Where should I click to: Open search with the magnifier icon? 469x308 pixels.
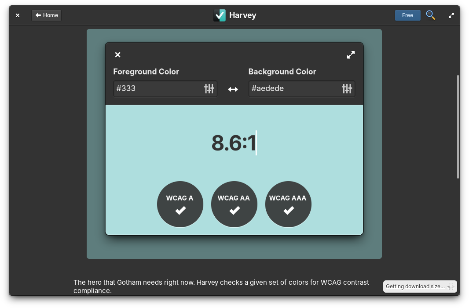[x=430, y=15]
